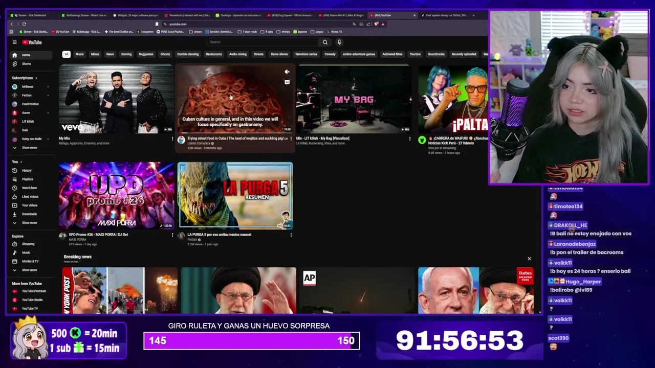Image resolution: width=655 pixels, height=368 pixels.
Task: Expand subscriptions with Show more
Action: coord(31,148)
